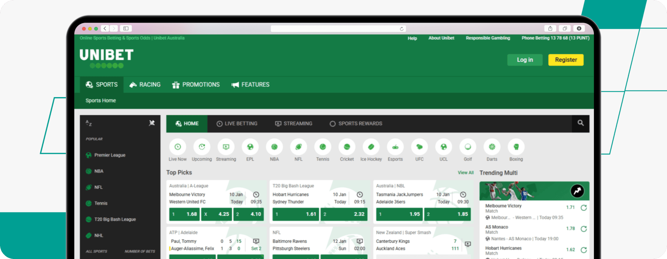Open the browser downloads icon

579,28
